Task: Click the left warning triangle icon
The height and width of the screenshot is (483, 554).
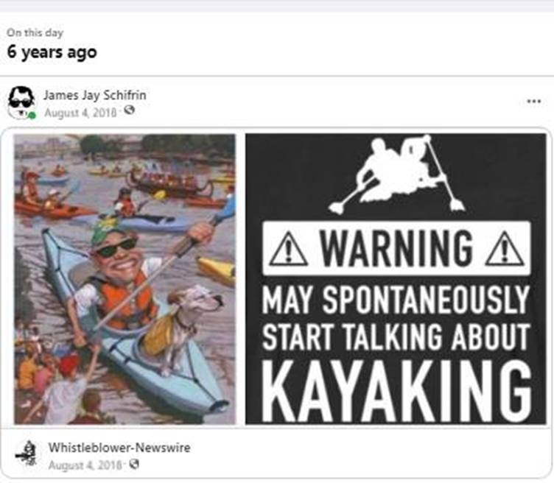Action: tap(288, 250)
